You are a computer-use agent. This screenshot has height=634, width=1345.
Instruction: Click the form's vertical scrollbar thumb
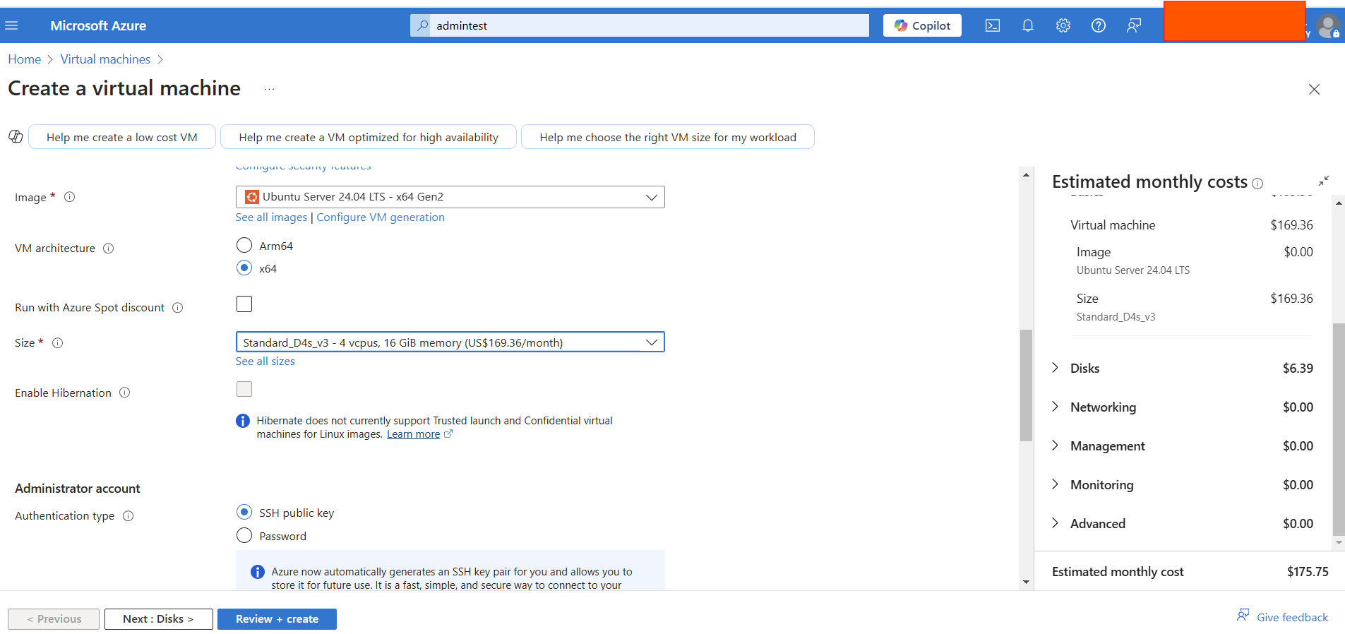pyautogui.click(x=1027, y=385)
